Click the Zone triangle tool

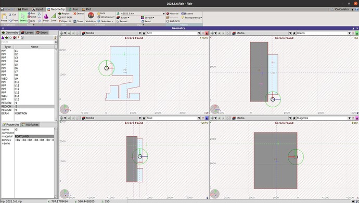click(x=54, y=18)
